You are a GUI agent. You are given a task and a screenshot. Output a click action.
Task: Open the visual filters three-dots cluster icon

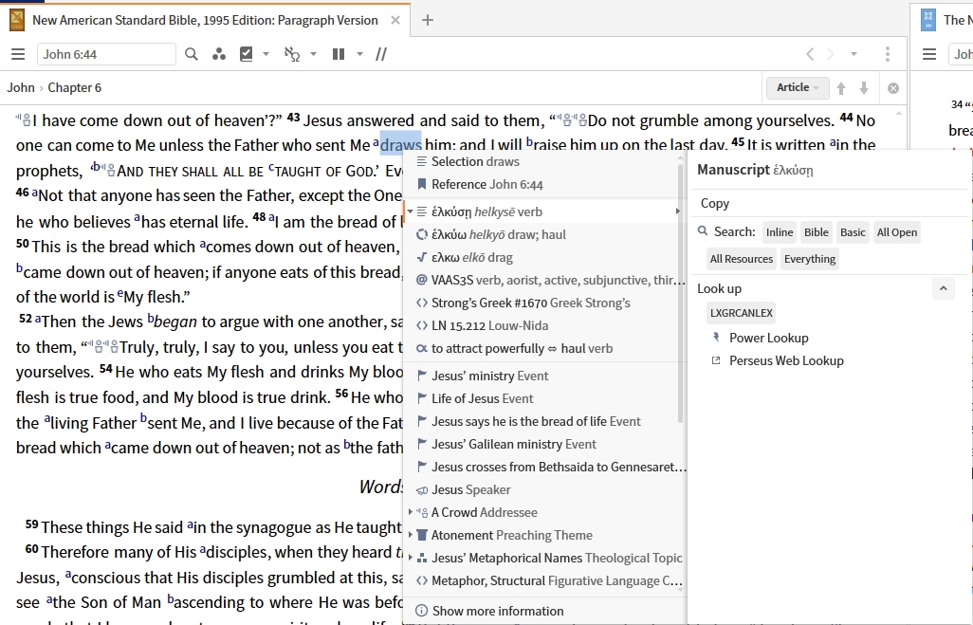(218, 55)
